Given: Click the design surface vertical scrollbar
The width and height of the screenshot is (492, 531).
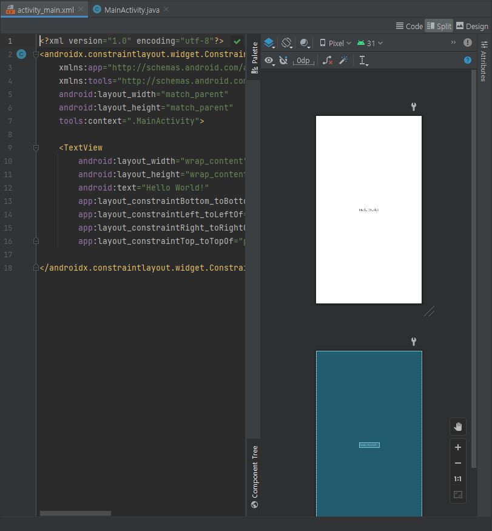Looking at the screenshot, I should (x=473, y=269).
